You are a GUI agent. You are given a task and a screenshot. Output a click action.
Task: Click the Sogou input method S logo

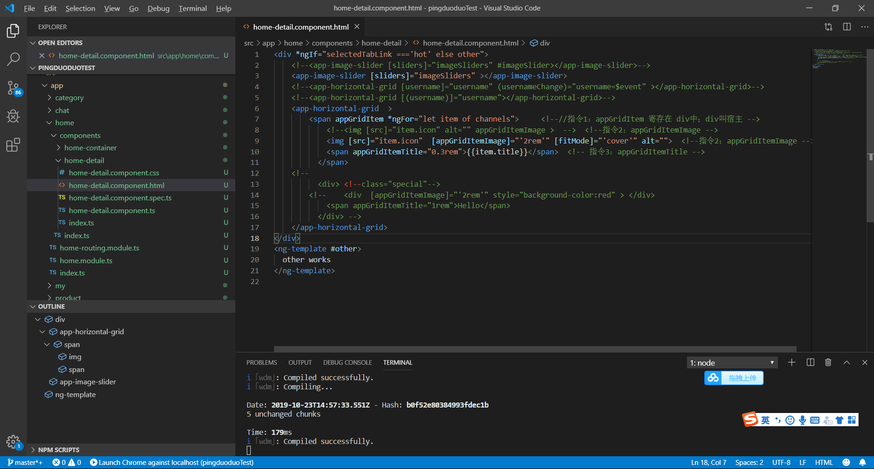751,419
